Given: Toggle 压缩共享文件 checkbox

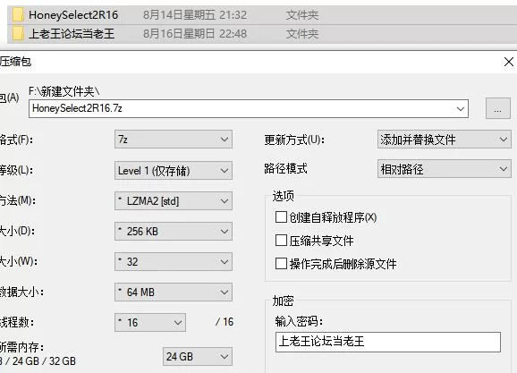Looking at the screenshot, I should [x=281, y=241].
